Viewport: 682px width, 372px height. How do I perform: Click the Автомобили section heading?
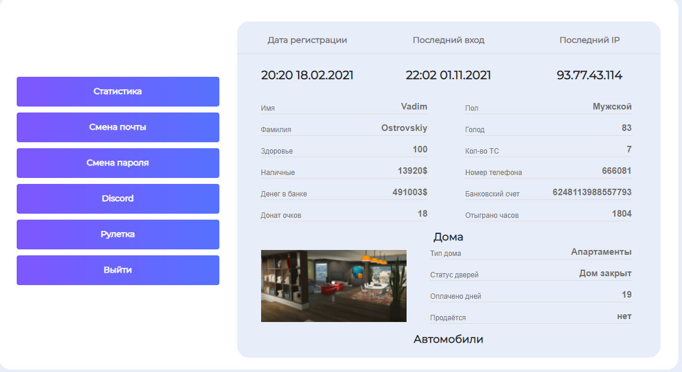tap(448, 339)
